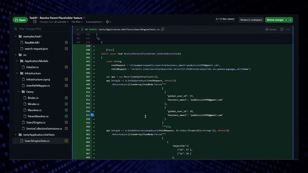Click the modified icon next to Infrastructure.csproj
The image size is (308, 173).
(x=66, y=79)
